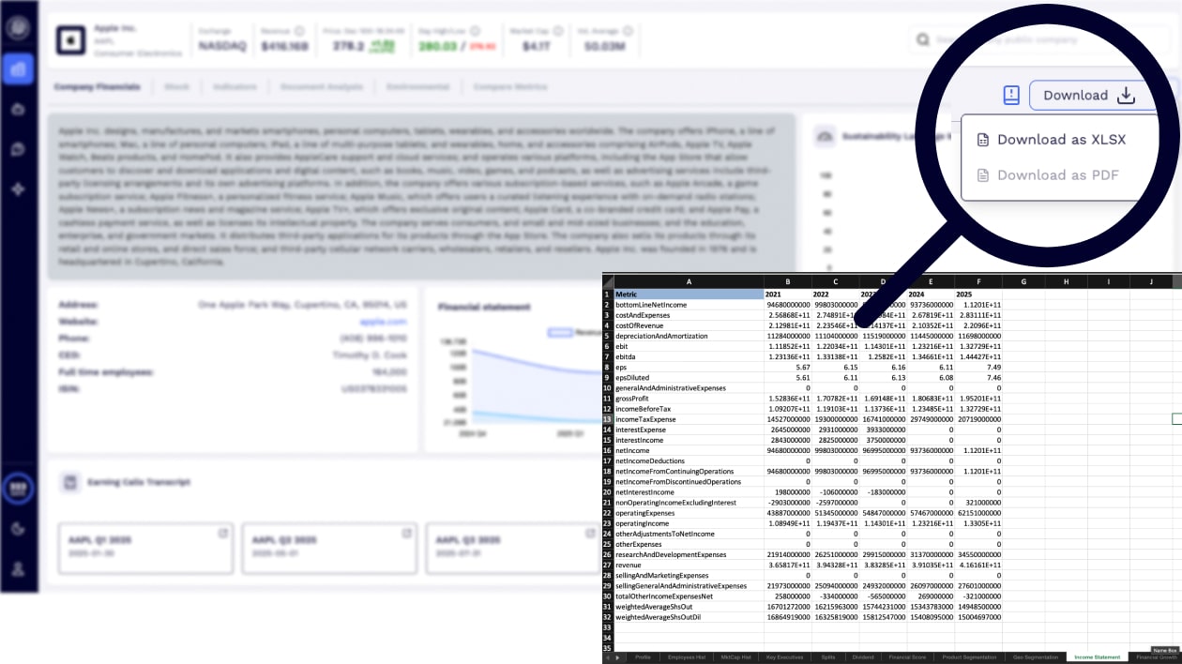Click the cloud-shaped sidebar icon
Screen dimensions: 1182x664
click(x=18, y=110)
